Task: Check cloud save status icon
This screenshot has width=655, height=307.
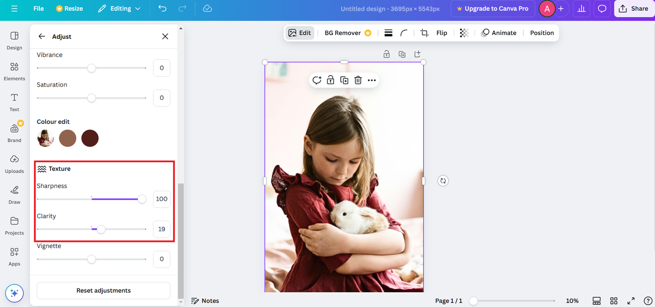Action: click(x=207, y=9)
